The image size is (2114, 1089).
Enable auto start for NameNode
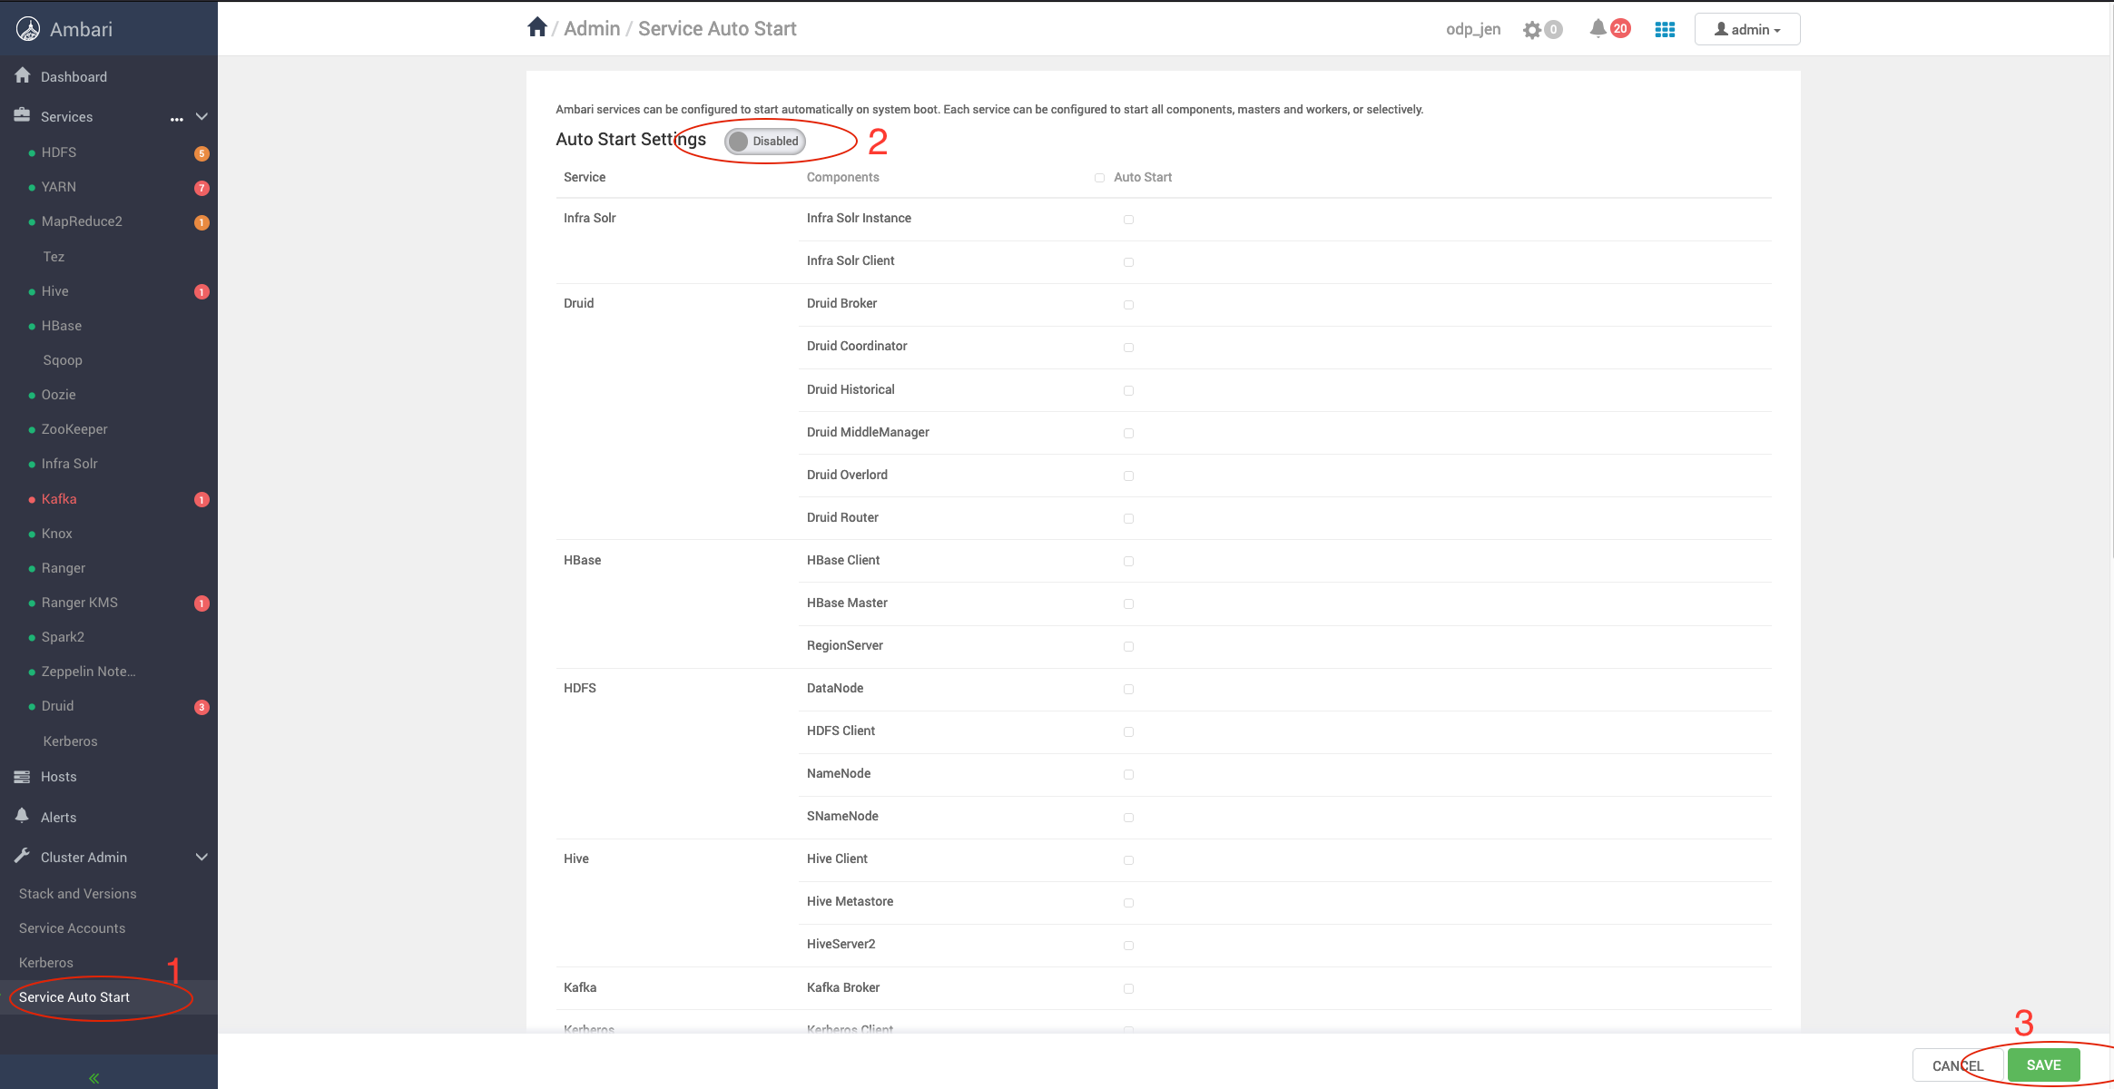tap(1128, 775)
